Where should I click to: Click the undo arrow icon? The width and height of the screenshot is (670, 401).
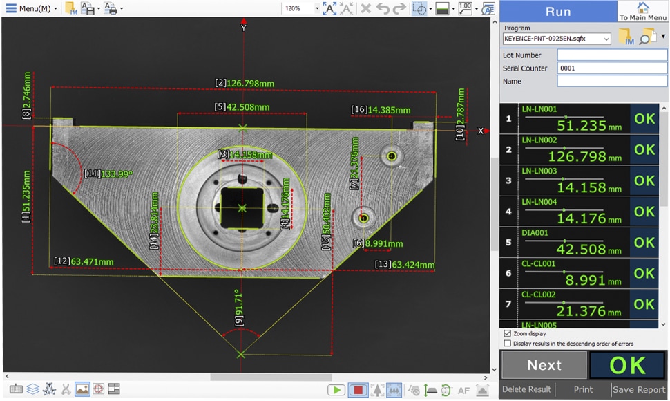pyautogui.click(x=382, y=8)
